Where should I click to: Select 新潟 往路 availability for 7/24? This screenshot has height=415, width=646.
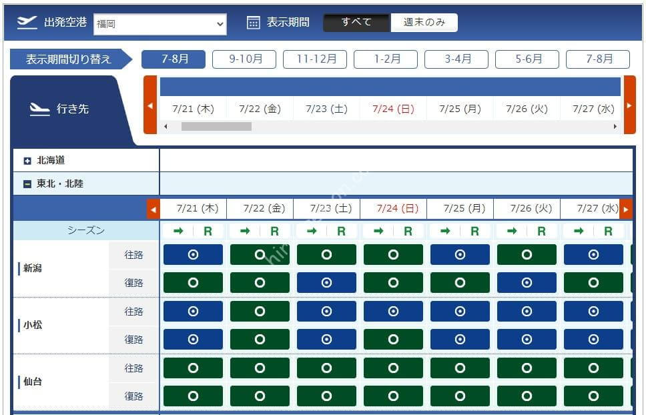pyautogui.click(x=393, y=254)
